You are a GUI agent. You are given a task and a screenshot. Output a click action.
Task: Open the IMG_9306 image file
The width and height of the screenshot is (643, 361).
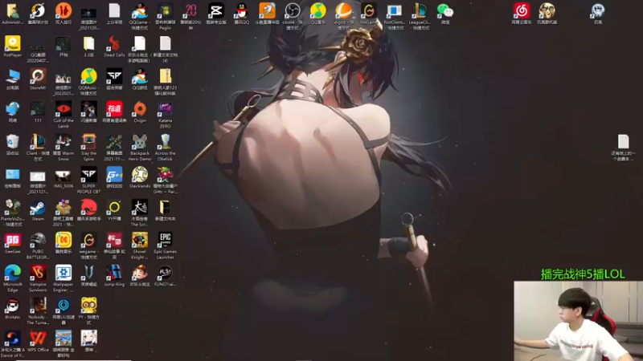[63, 175]
